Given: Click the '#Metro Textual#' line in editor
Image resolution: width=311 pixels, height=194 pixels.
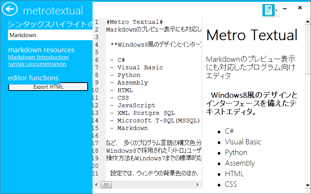Looking at the screenshot, I should pyautogui.click(x=135, y=22).
